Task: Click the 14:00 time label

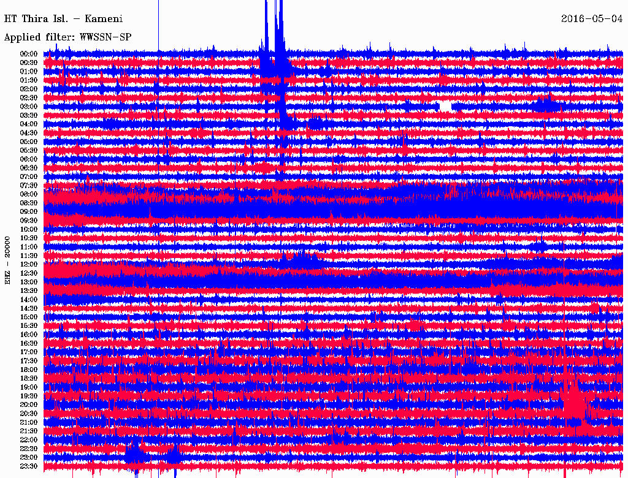Action: 29,299
